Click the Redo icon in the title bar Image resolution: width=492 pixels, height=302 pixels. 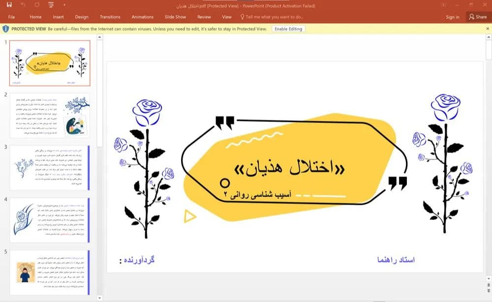[37, 5]
